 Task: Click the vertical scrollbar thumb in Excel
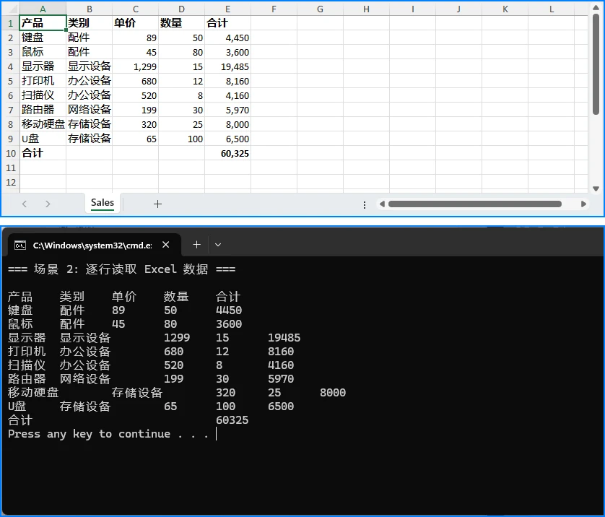(596, 64)
